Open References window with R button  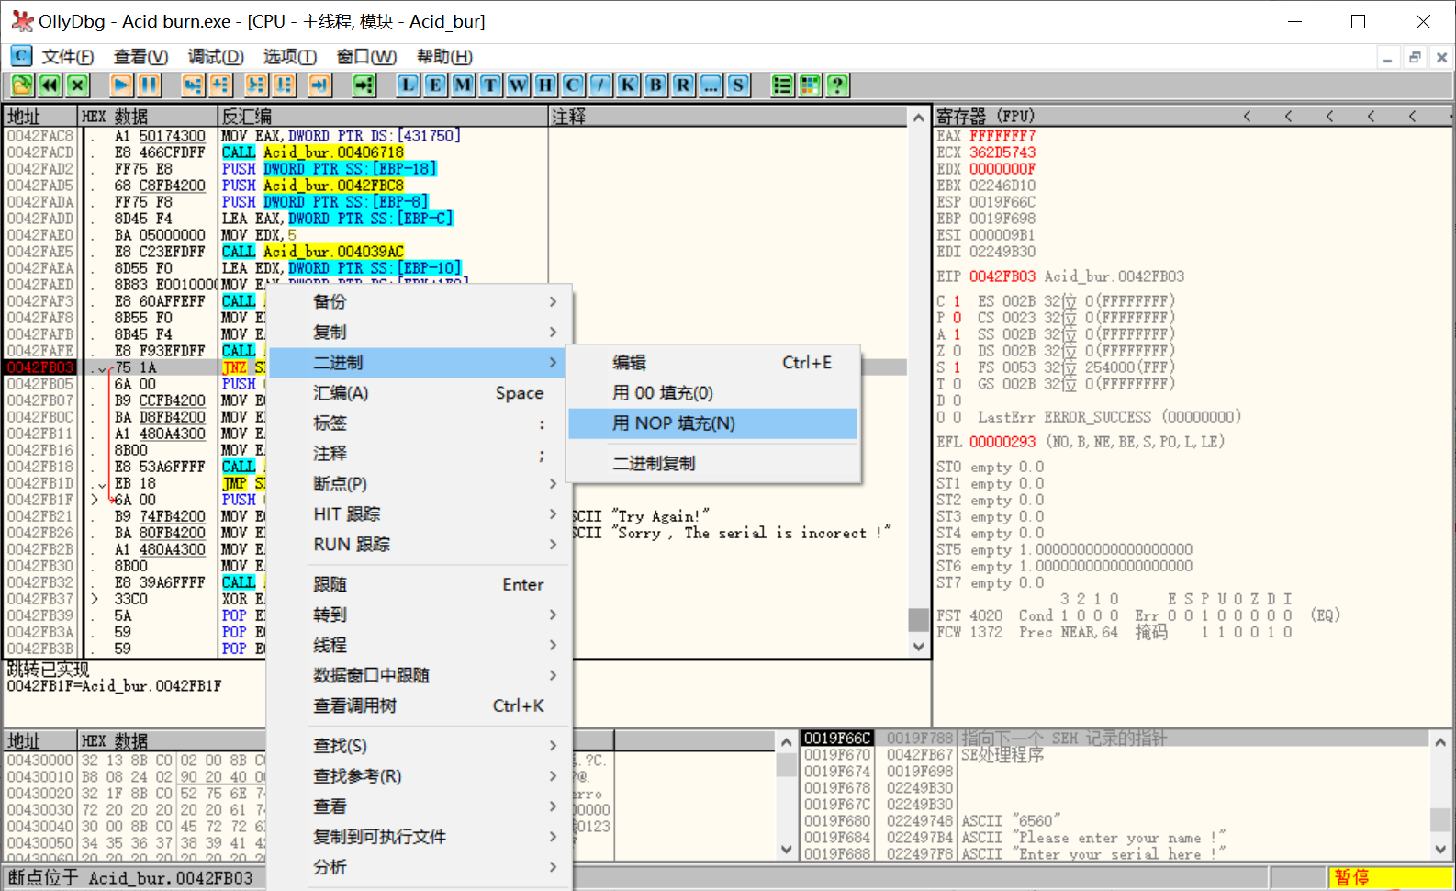click(683, 85)
